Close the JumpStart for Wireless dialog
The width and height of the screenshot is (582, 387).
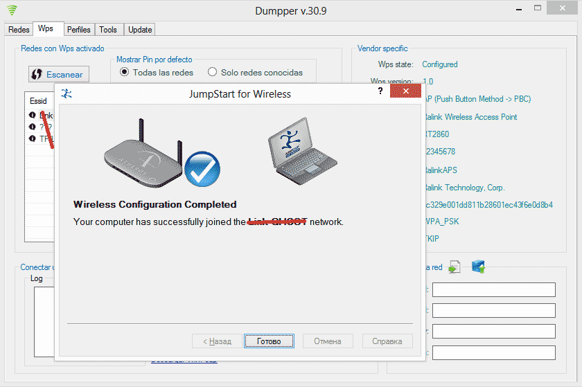405,91
